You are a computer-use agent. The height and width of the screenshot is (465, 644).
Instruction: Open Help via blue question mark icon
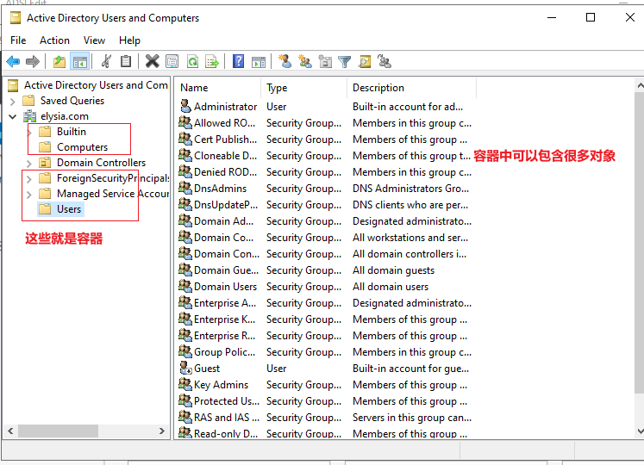238,61
